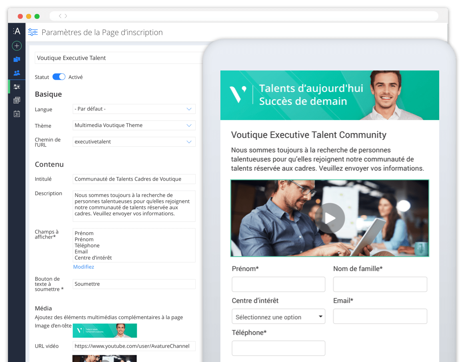Open the Langue dropdown
Screen dimensions: 464x362
click(x=134, y=109)
